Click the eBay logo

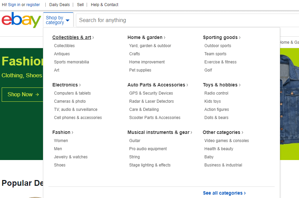[x=21, y=20]
